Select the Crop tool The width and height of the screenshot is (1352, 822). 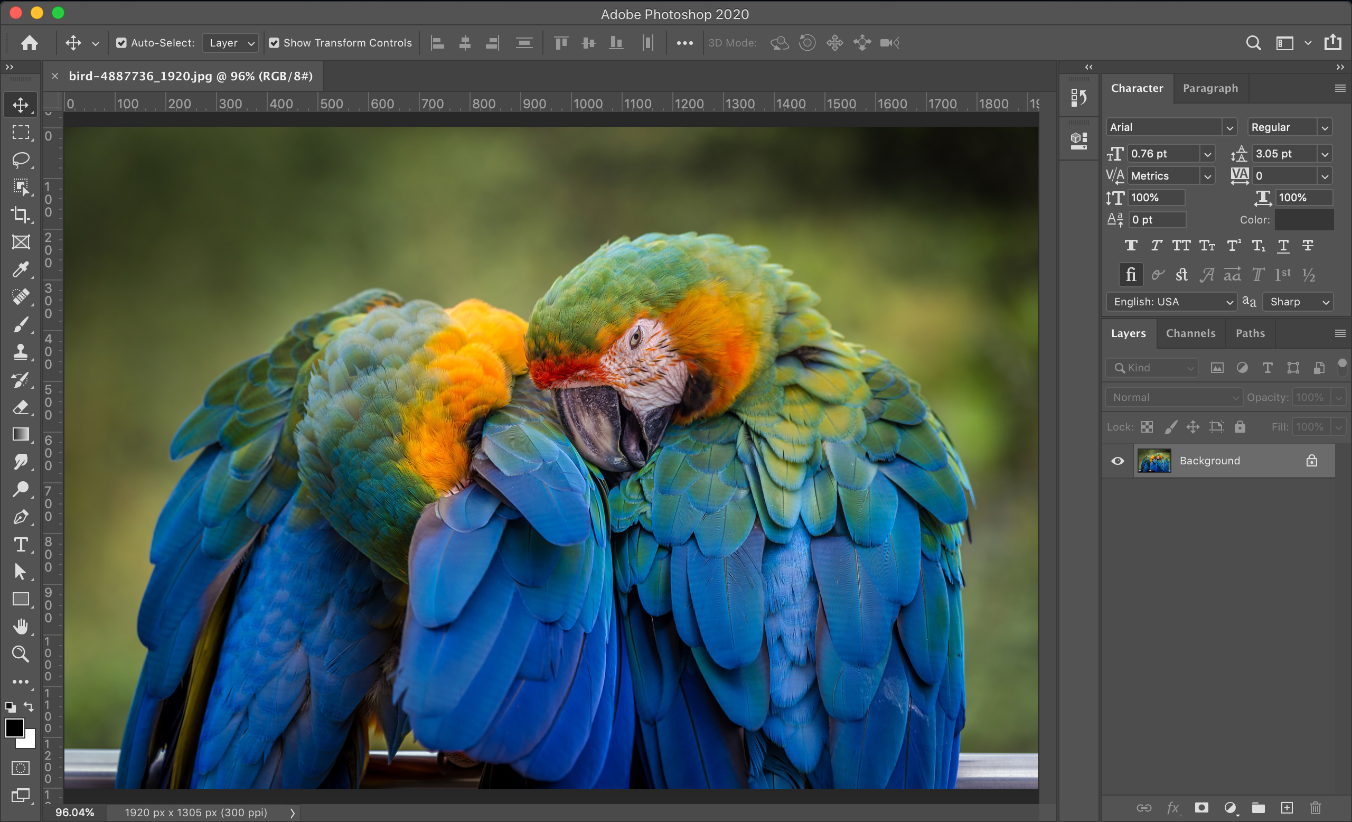[x=21, y=214]
